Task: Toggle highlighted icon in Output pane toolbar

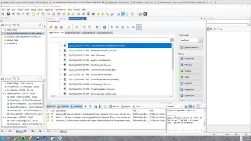Action: click(190, 106)
